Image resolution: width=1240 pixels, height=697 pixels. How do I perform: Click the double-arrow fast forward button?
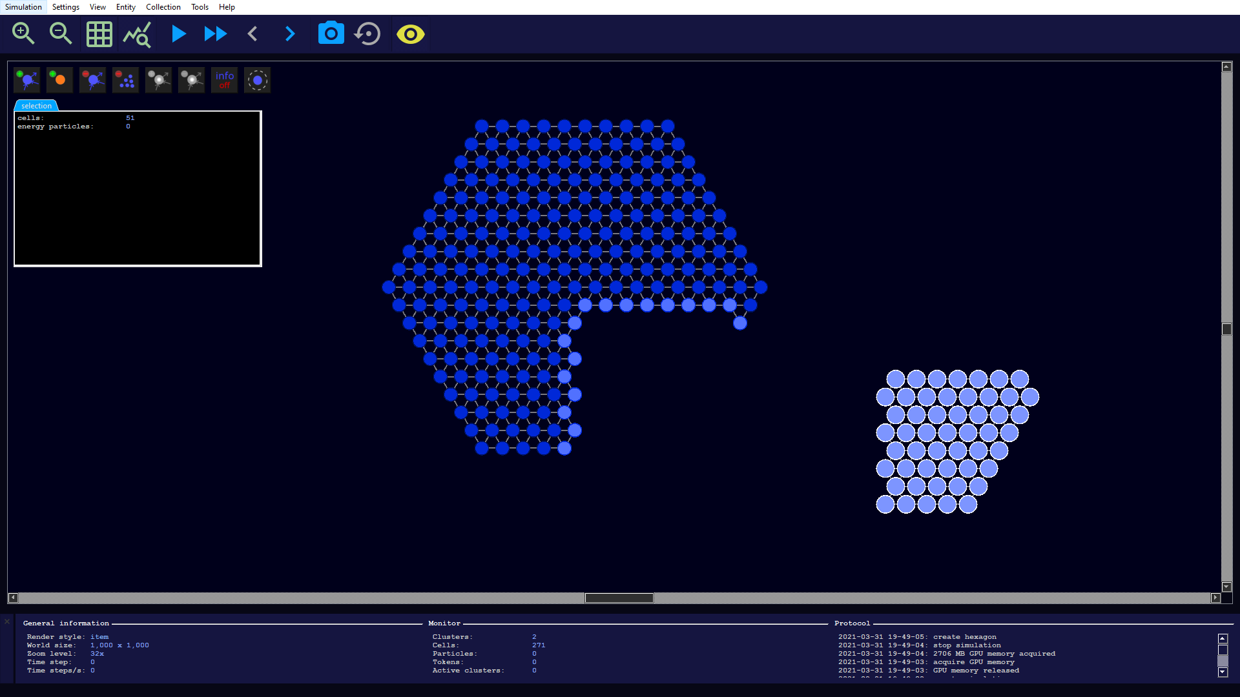[215, 34]
